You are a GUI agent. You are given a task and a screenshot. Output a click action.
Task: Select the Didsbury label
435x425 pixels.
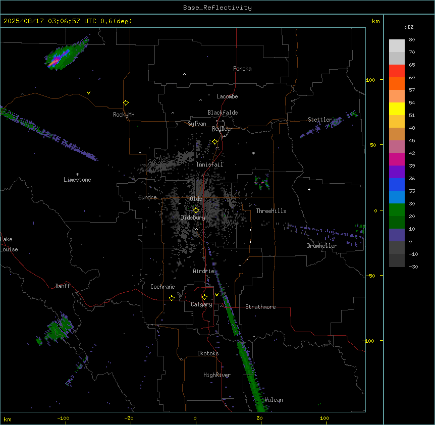point(193,218)
